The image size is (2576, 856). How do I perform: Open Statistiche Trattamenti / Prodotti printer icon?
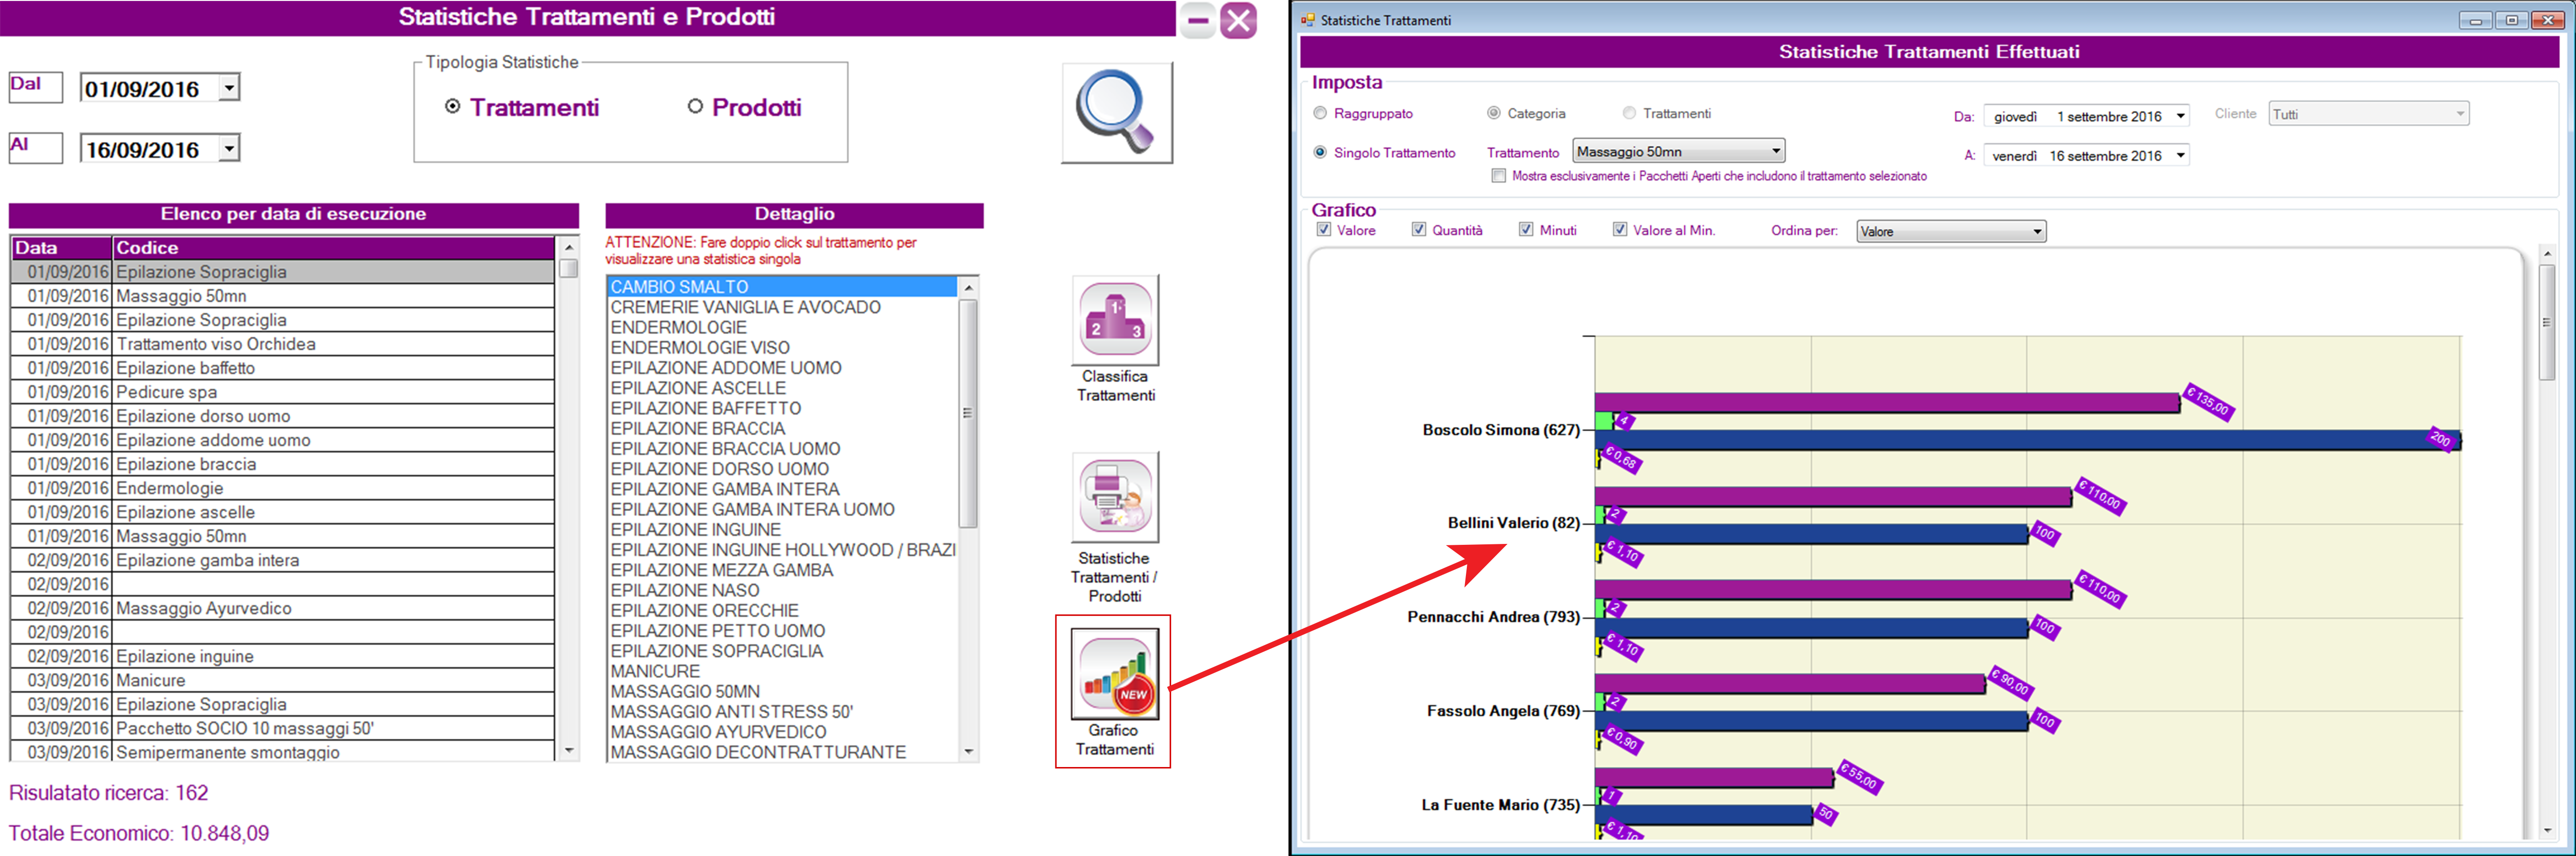tap(1115, 498)
